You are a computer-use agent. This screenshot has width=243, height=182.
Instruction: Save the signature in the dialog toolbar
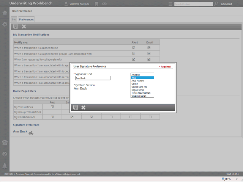click(x=76, y=108)
